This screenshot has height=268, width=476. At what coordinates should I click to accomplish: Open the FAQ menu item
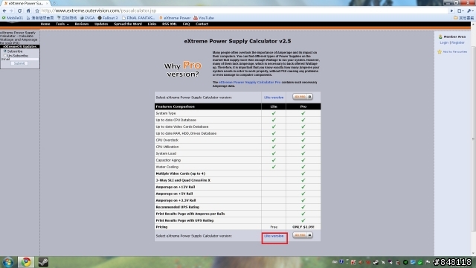click(186, 24)
